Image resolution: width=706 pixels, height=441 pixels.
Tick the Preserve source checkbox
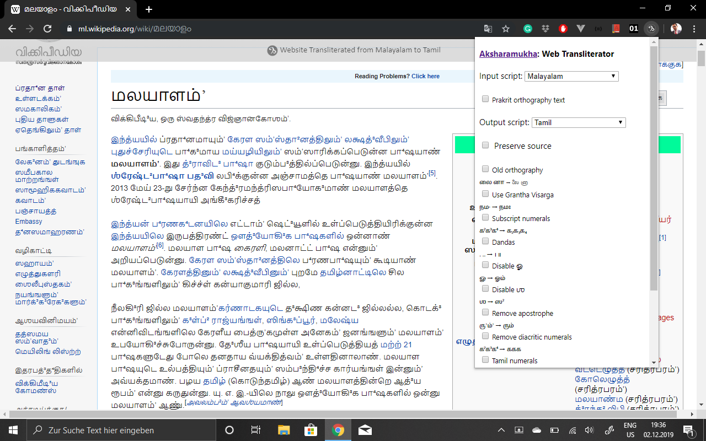point(485,145)
